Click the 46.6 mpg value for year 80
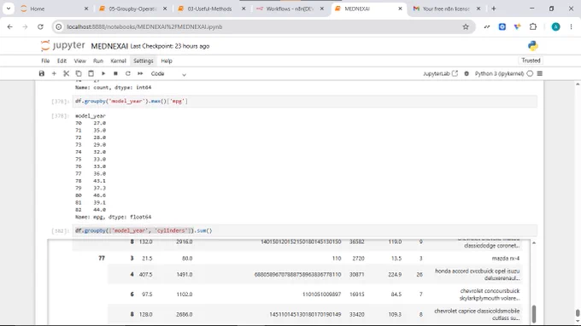Viewport: 581px width, 326px height. point(100,195)
